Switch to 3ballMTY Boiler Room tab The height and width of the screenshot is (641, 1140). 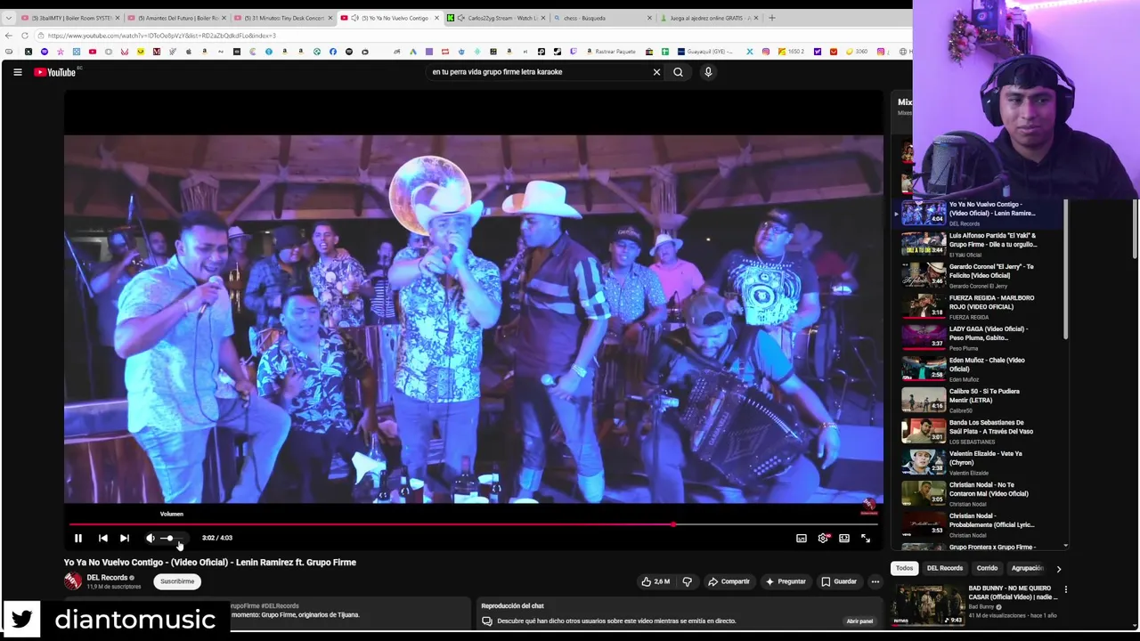tap(69, 18)
